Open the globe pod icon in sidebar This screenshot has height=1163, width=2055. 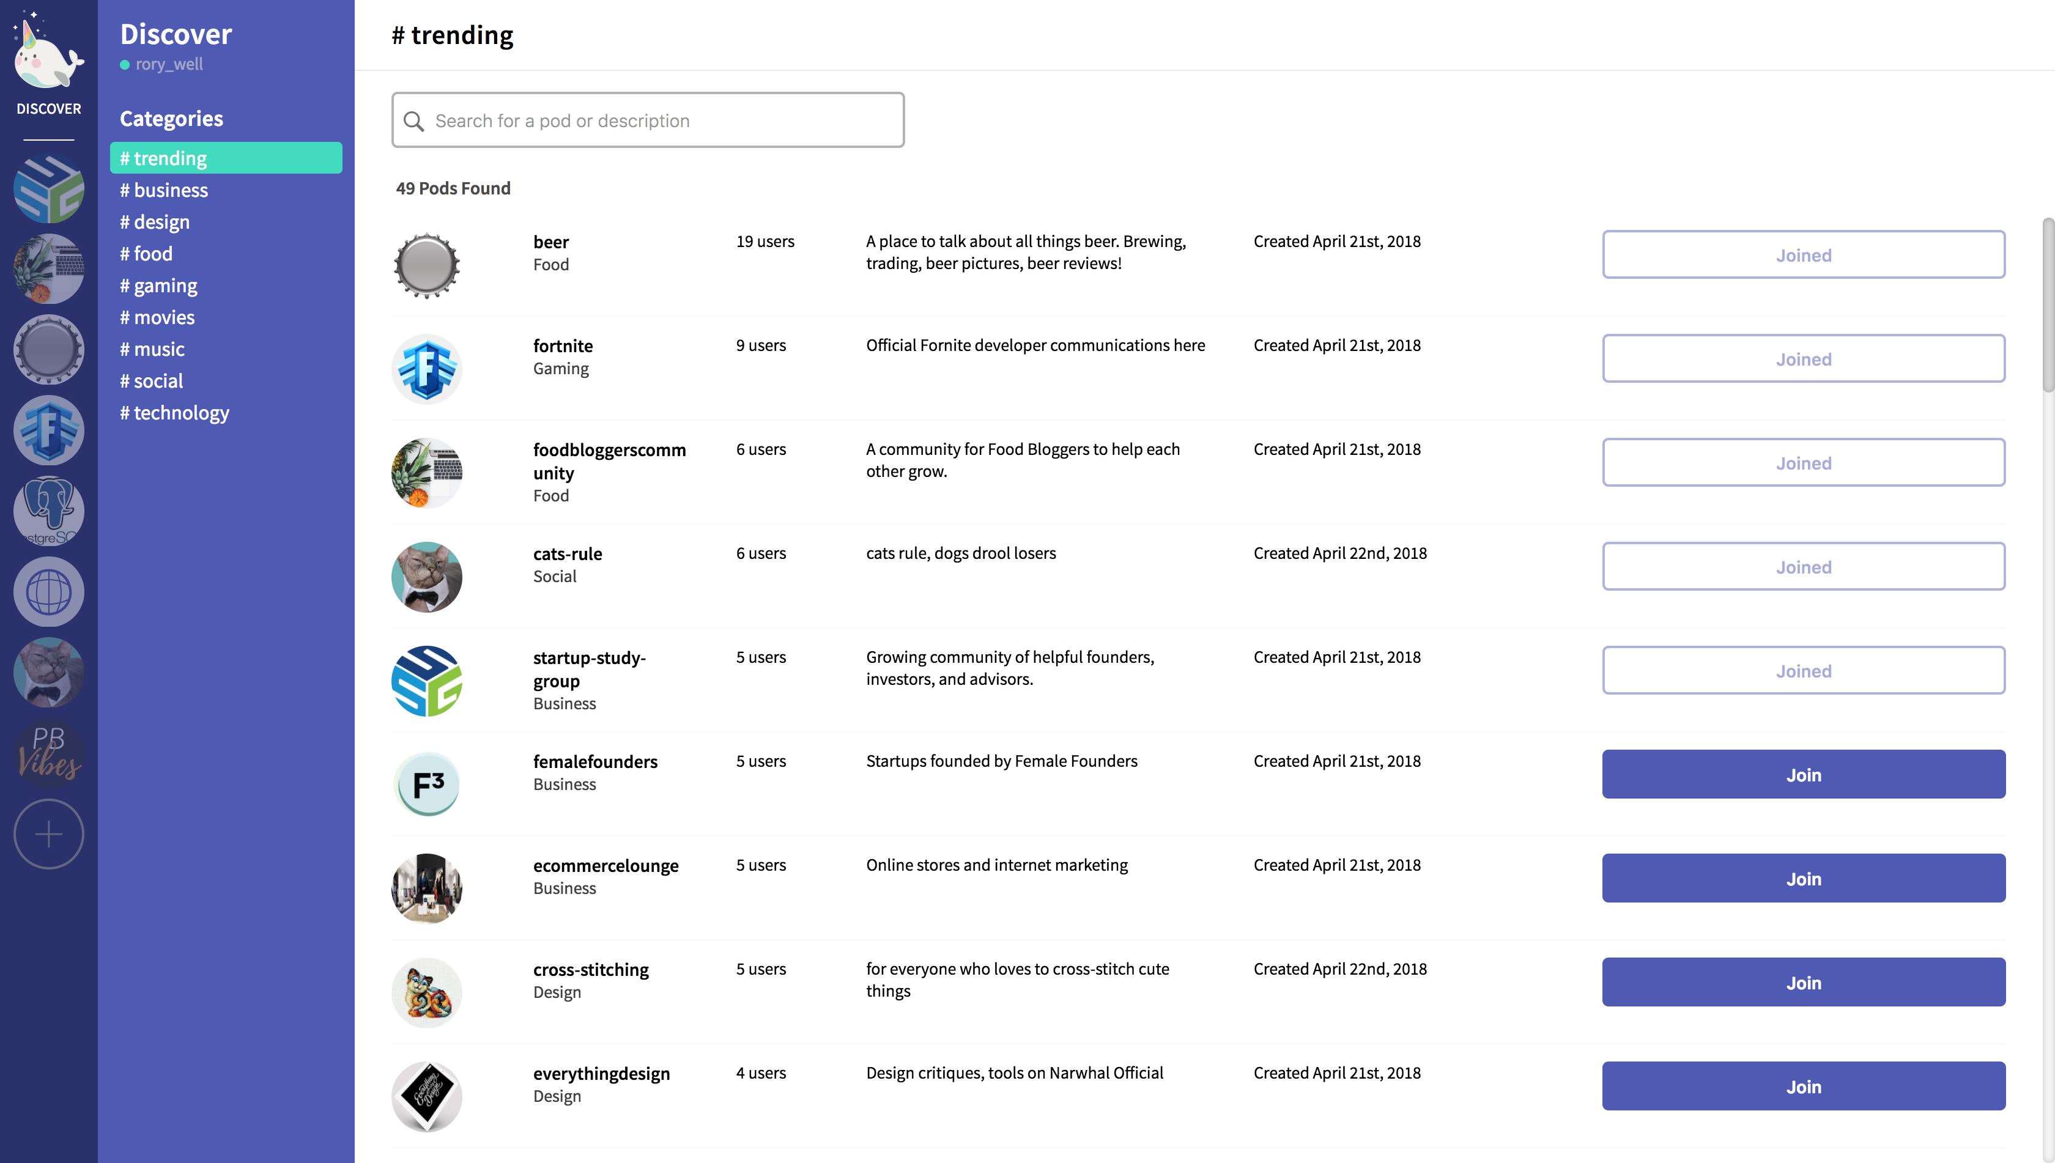click(x=48, y=592)
